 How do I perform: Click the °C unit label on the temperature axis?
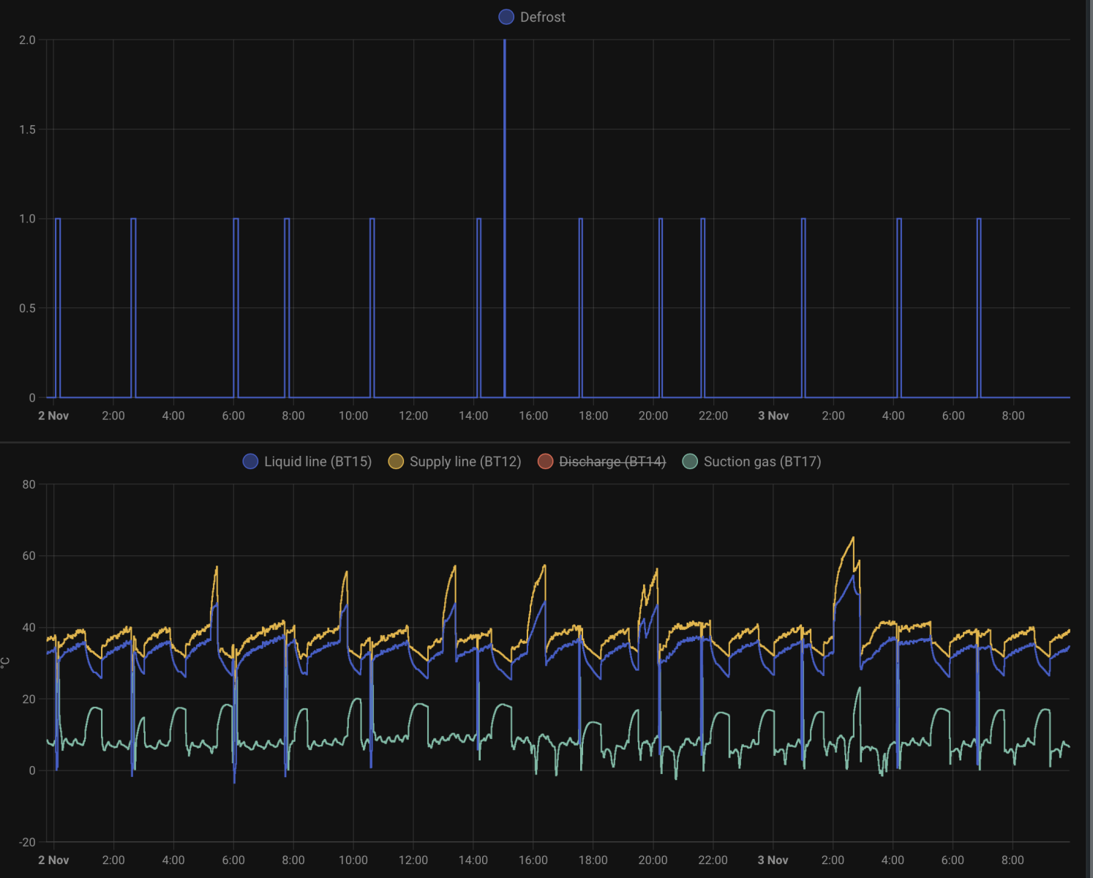(6, 662)
